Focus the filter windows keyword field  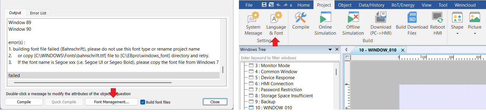coord(290,58)
